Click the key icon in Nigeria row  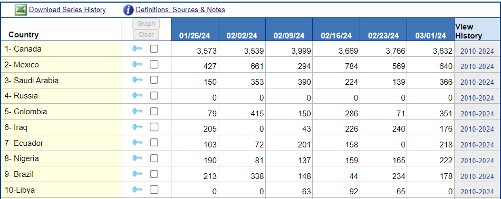pyautogui.click(x=137, y=158)
